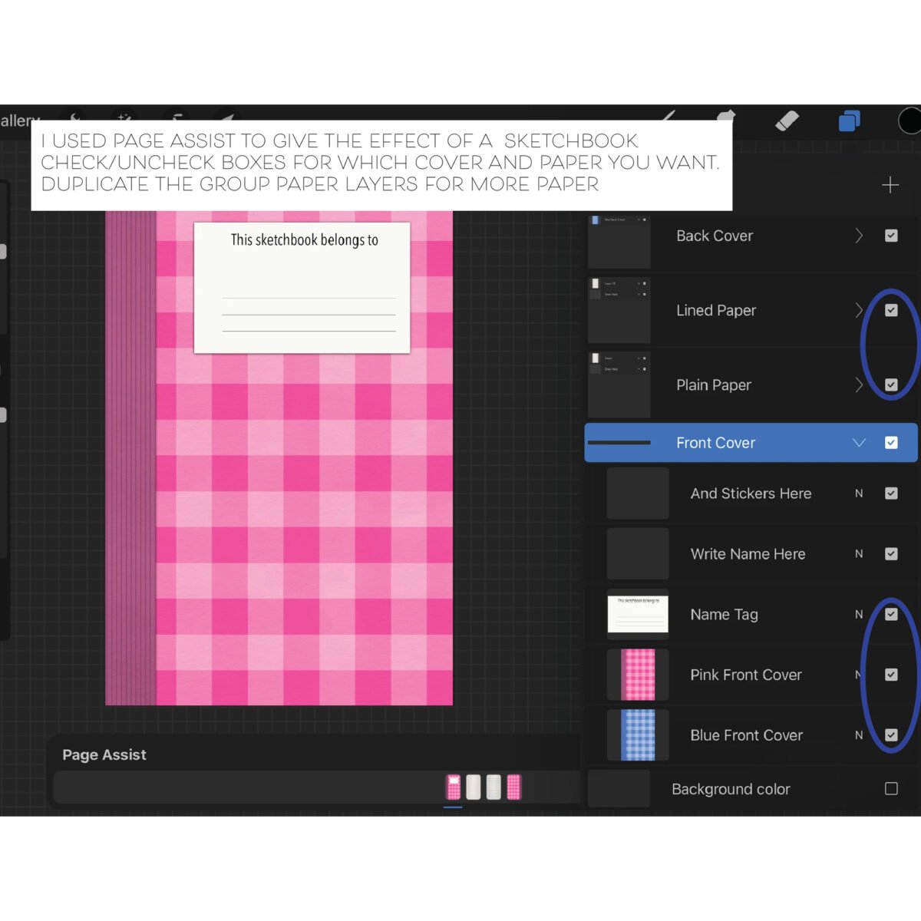Viewport: 921px width, 921px height.
Task: Open blend mode N for Blue Front Cover
Action: coord(859,735)
